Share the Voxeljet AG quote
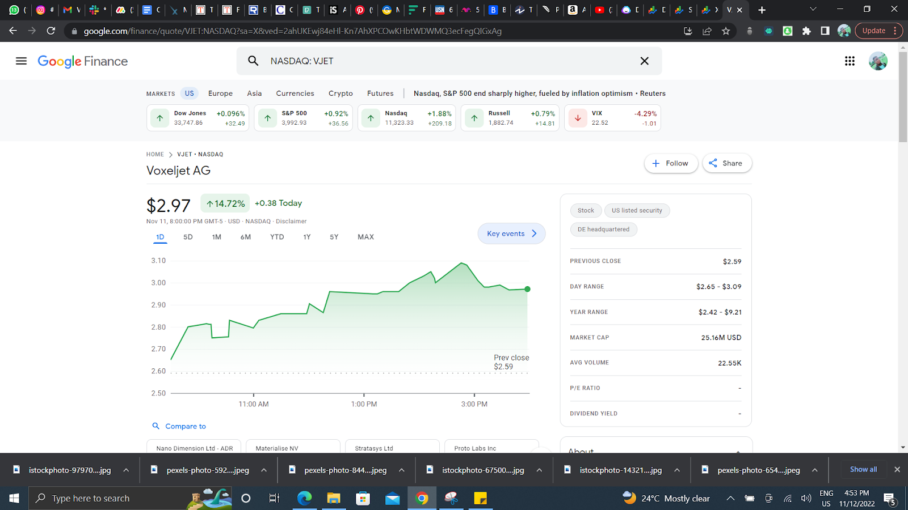Viewport: 908px width, 510px height. coord(726,163)
